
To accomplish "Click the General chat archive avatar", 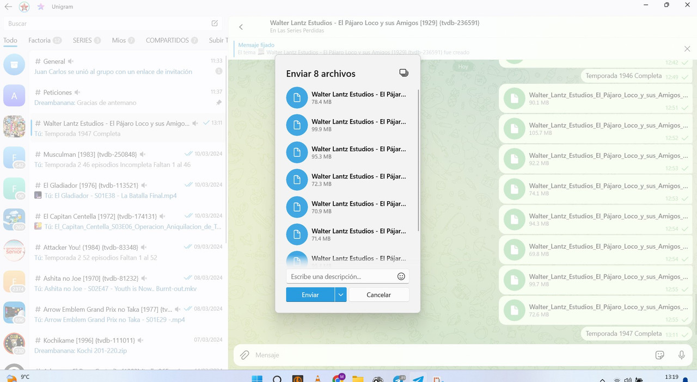I will point(14,65).
